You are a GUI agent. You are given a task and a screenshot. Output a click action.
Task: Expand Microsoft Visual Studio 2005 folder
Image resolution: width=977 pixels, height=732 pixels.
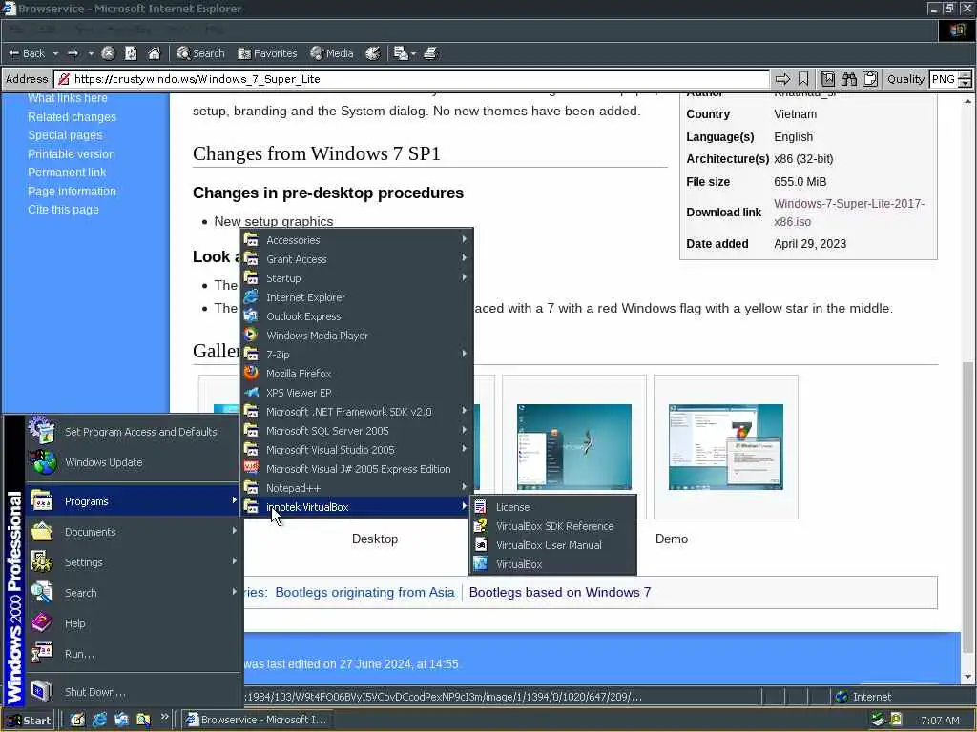click(x=357, y=450)
